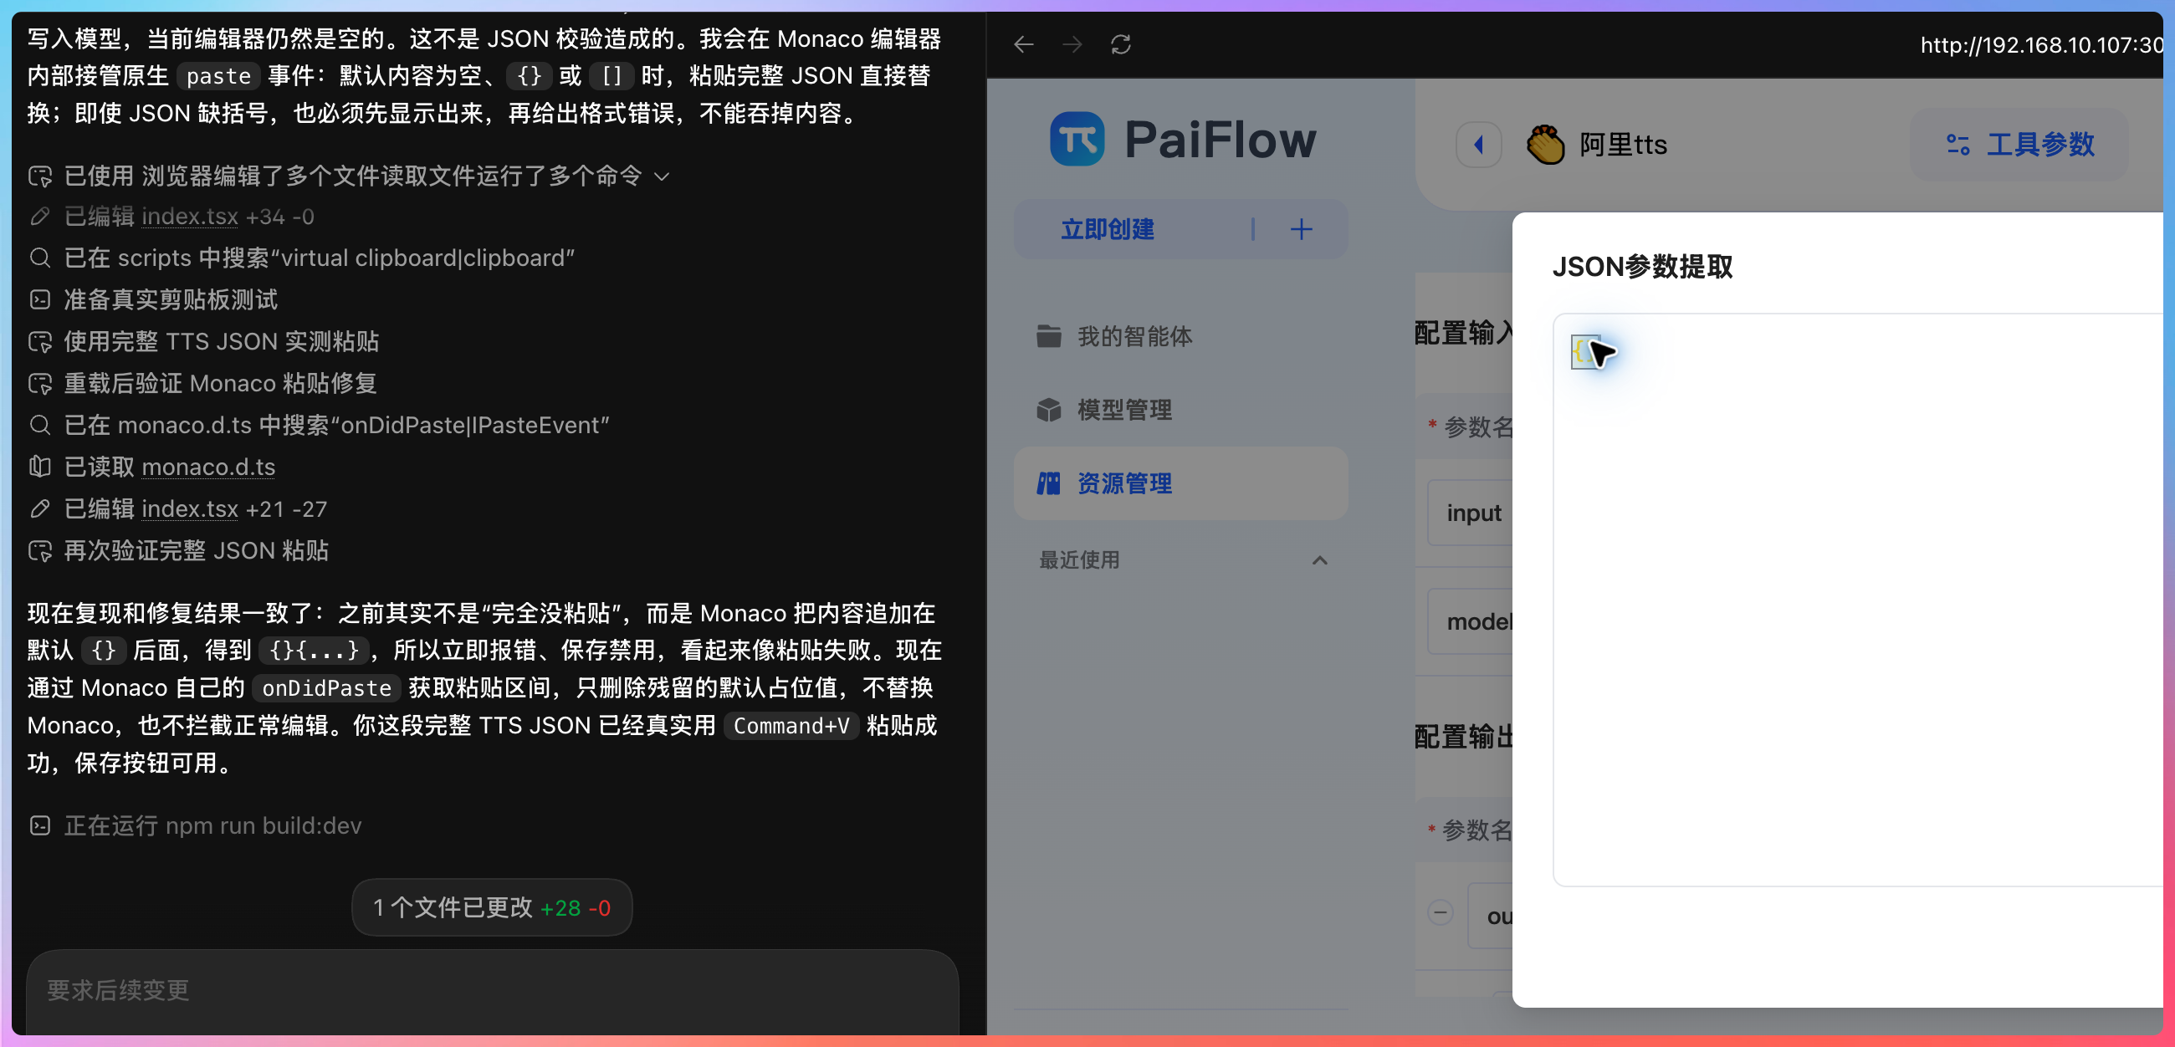Screen dimensions: 2175x1047
Task: Click the browser icon beside 已使用 浏览器
Action: coord(39,176)
